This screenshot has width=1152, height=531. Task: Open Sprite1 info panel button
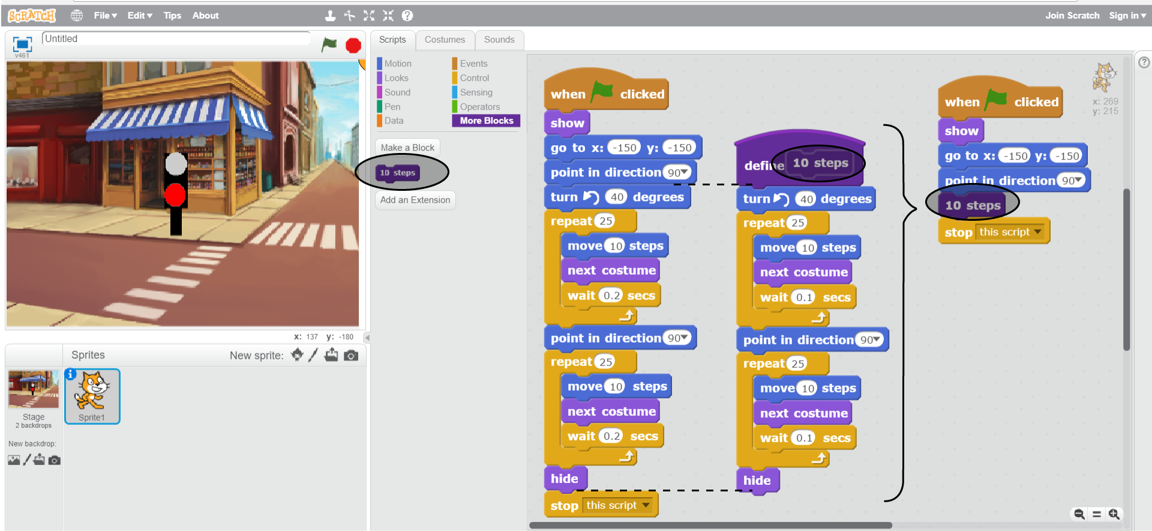pos(71,374)
